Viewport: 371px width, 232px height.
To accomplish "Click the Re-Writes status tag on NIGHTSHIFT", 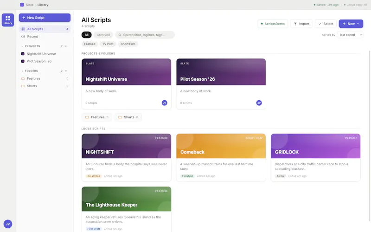I will (x=94, y=176).
